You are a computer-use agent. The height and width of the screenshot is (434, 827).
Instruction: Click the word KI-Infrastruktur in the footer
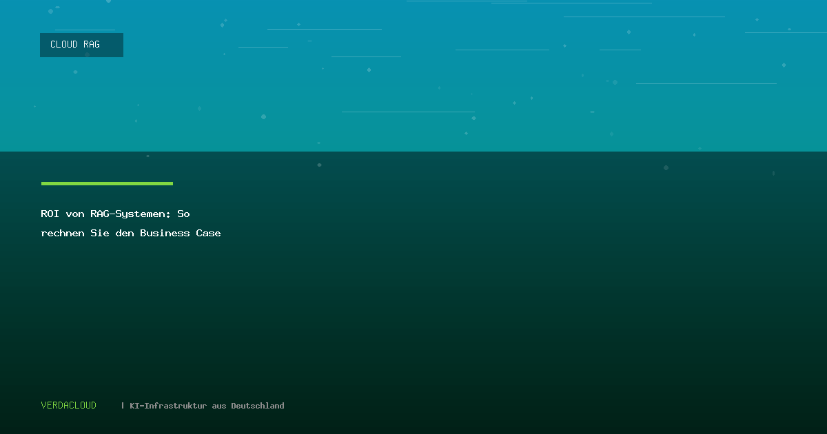point(168,406)
